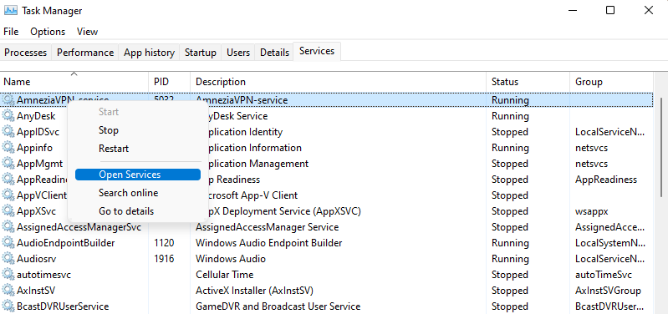Viewport: 668px width, 314px height.
Task: Click the gear icon beside AnyDesk service
Action: [x=8, y=116]
